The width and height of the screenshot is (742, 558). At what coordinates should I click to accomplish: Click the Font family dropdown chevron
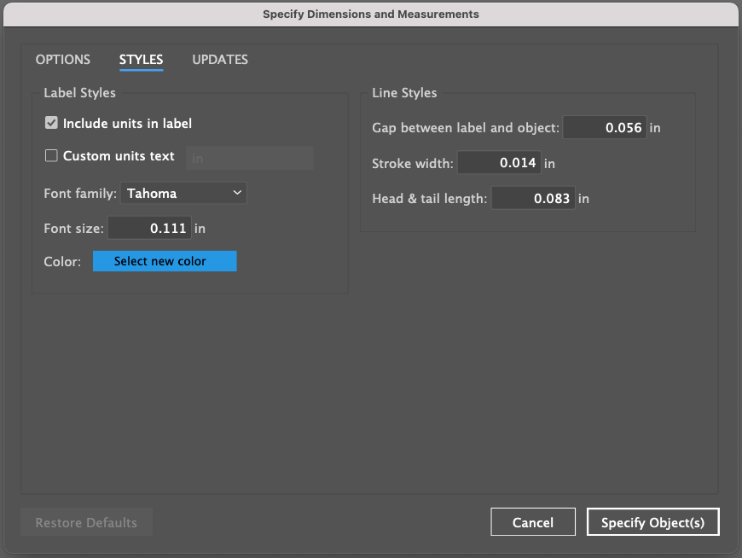tap(237, 193)
